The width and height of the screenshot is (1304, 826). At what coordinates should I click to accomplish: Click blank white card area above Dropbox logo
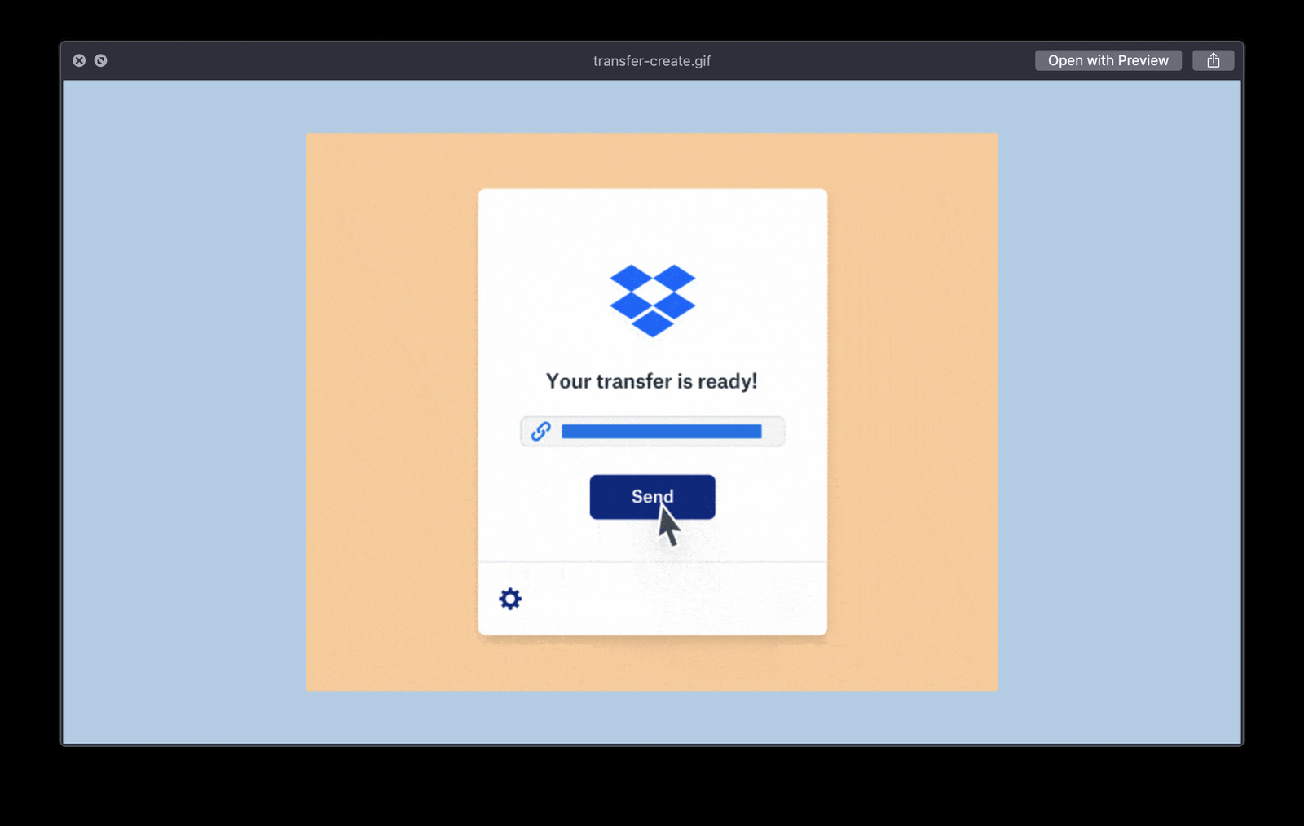tap(652, 224)
